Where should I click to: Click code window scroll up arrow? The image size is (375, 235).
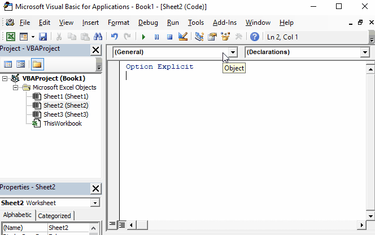coord(370,69)
